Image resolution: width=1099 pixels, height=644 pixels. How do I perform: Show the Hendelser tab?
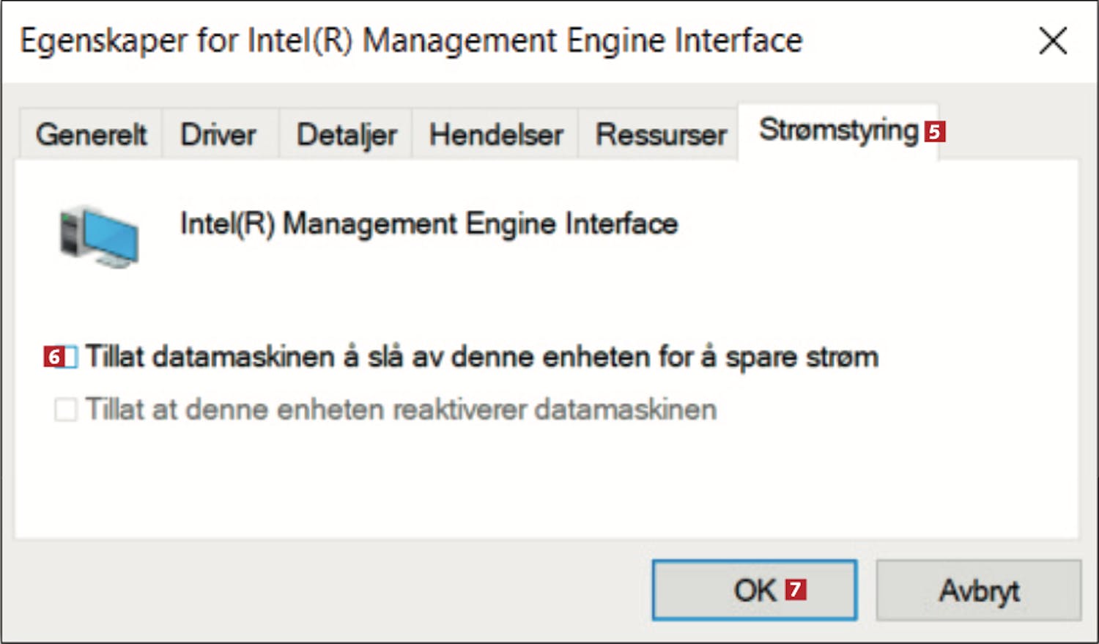click(x=496, y=135)
